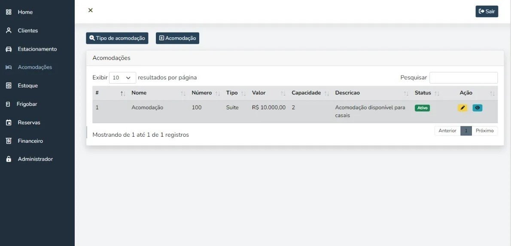Click the Financeiro icon in sidebar
Viewport: 511px width, 246px height.
pos(9,141)
